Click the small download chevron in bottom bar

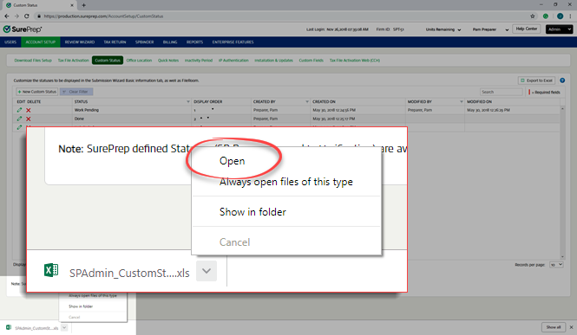pos(64,328)
